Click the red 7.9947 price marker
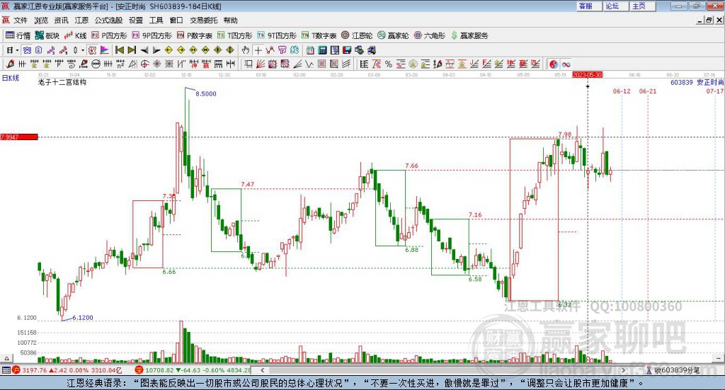Image resolution: width=725 pixels, height=390 pixels. click(19, 137)
